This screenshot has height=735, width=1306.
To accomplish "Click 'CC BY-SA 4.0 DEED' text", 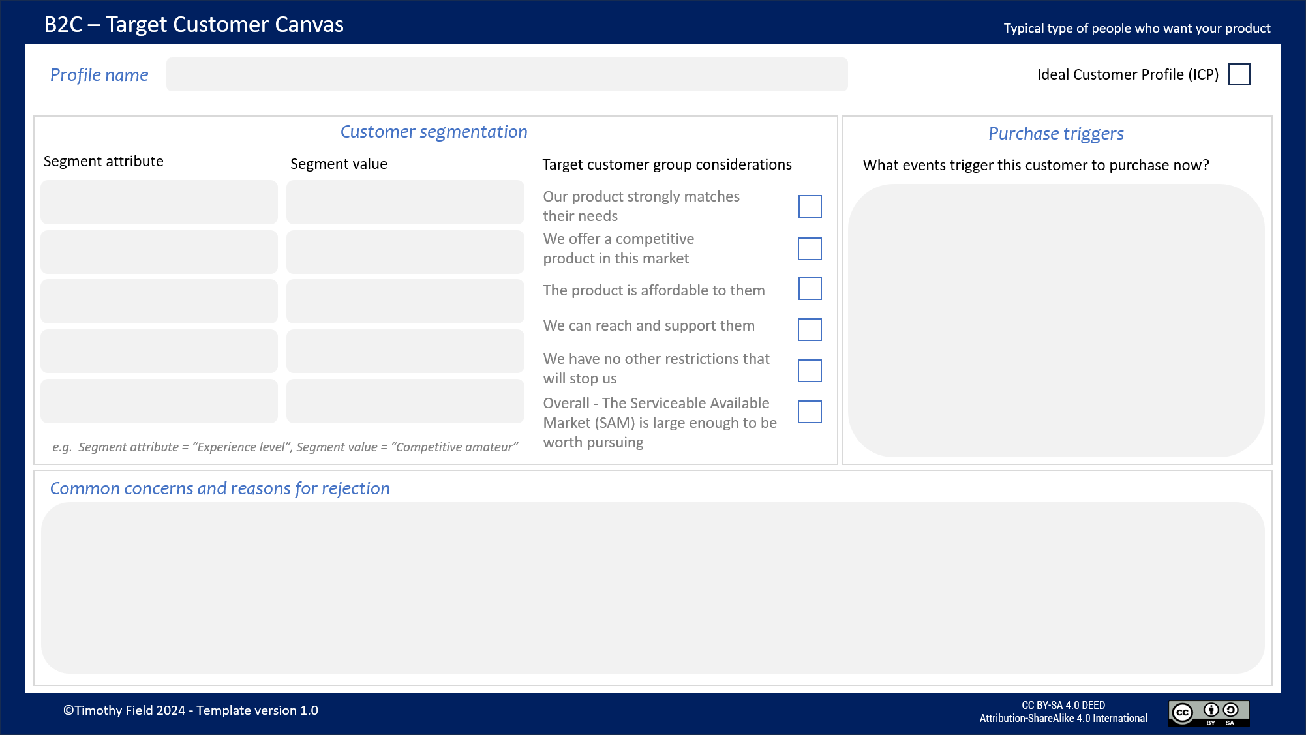I will click(1063, 705).
